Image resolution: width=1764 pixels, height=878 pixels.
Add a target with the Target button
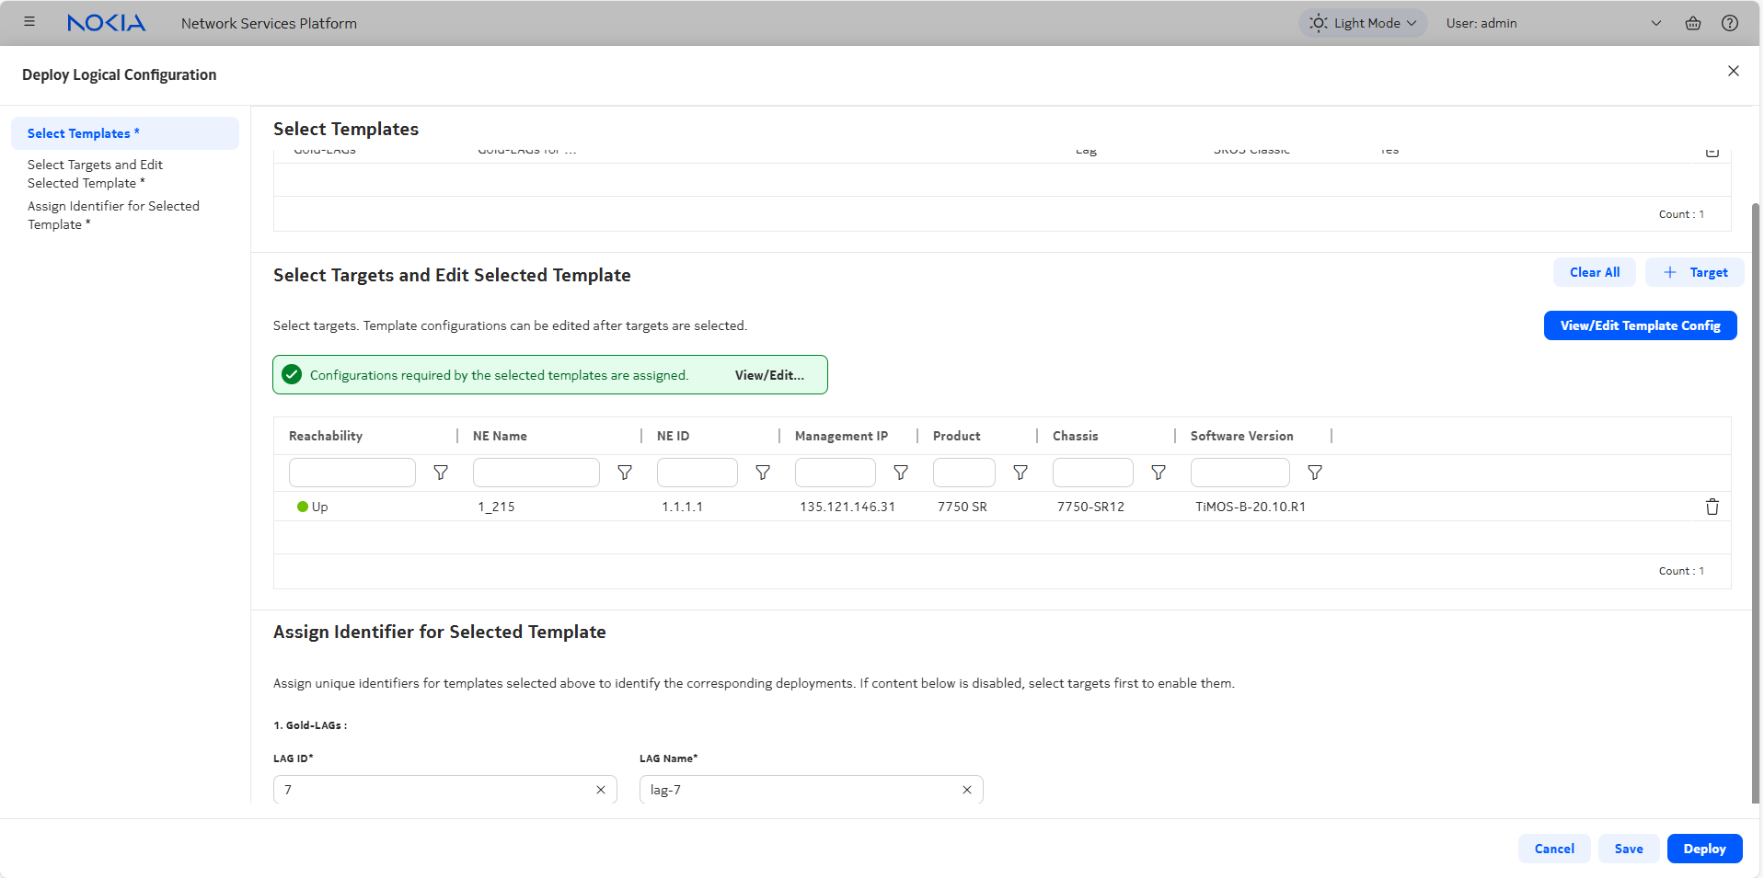[x=1694, y=272]
